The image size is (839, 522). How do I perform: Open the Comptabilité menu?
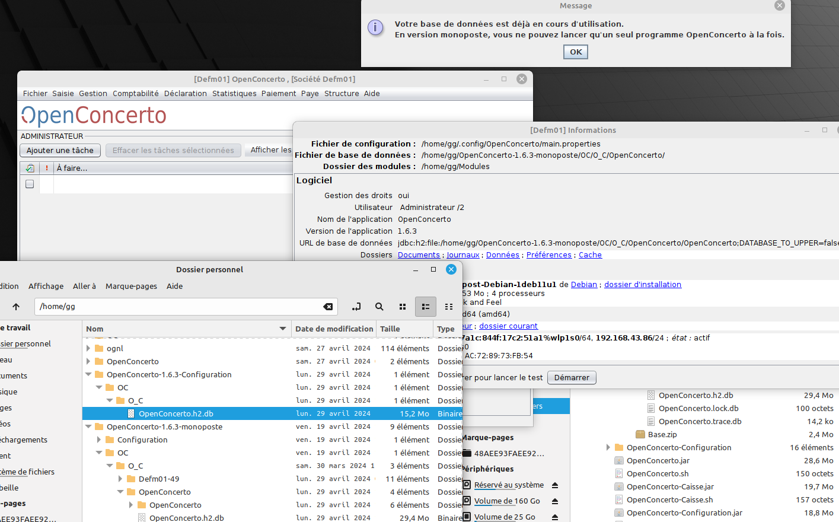click(x=136, y=94)
